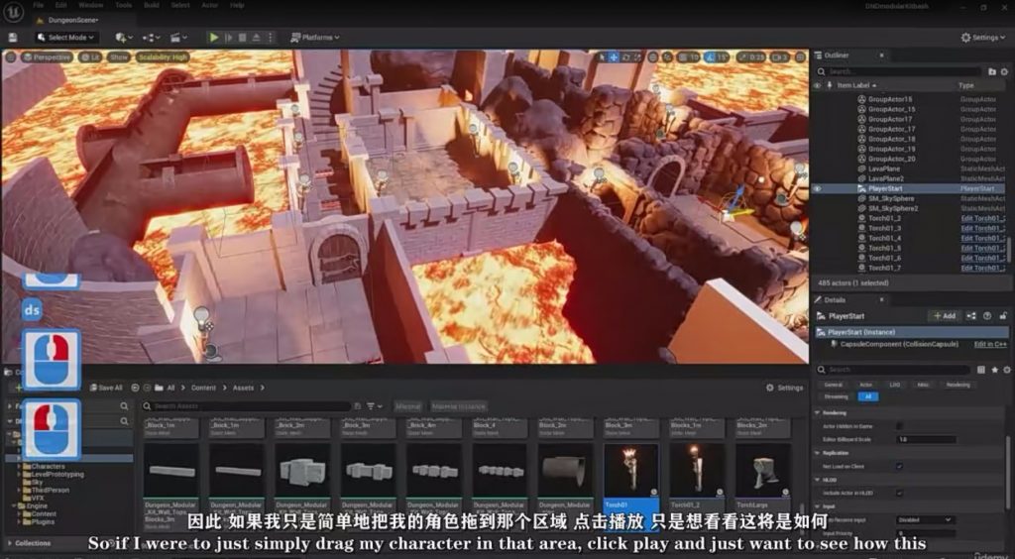Image resolution: width=1015 pixels, height=559 pixels.
Task: Start Play in Editor with the green arrow
Action: pyautogui.click(x=214, y=38)
